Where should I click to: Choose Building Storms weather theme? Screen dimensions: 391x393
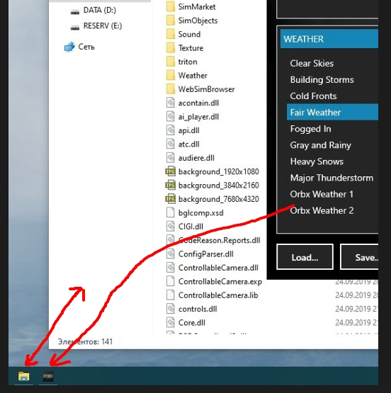[x=322, y=80]
